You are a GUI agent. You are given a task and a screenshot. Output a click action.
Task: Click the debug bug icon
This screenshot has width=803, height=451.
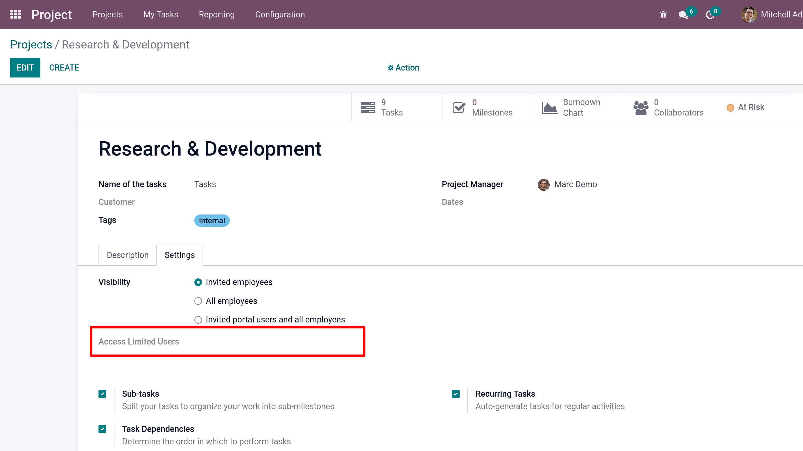(x=663, y=15)
